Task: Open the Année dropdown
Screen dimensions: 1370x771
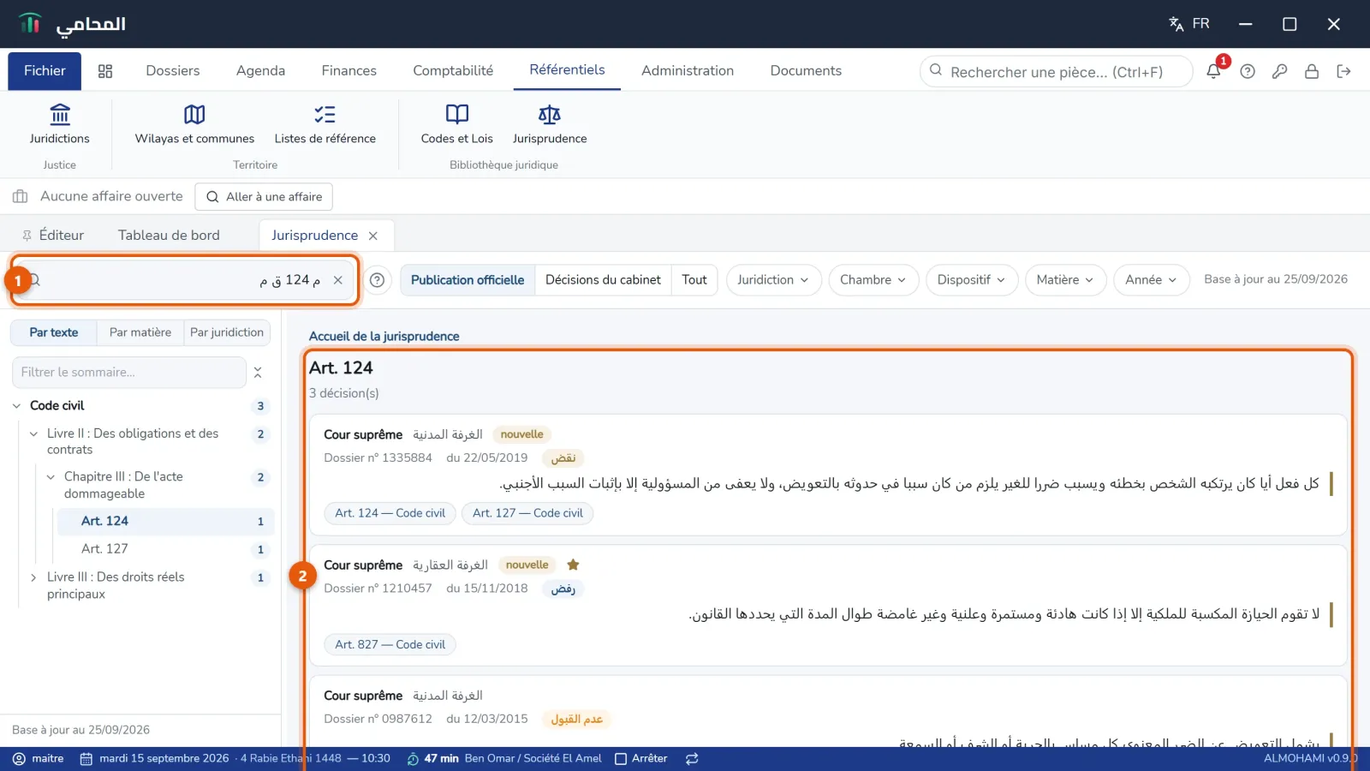Action: pyautogui.click(x=1151, y=280)
